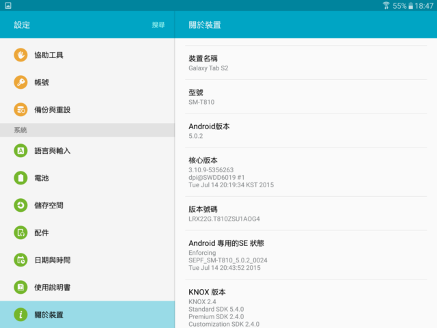Tap the Enforcing status text

202,253
